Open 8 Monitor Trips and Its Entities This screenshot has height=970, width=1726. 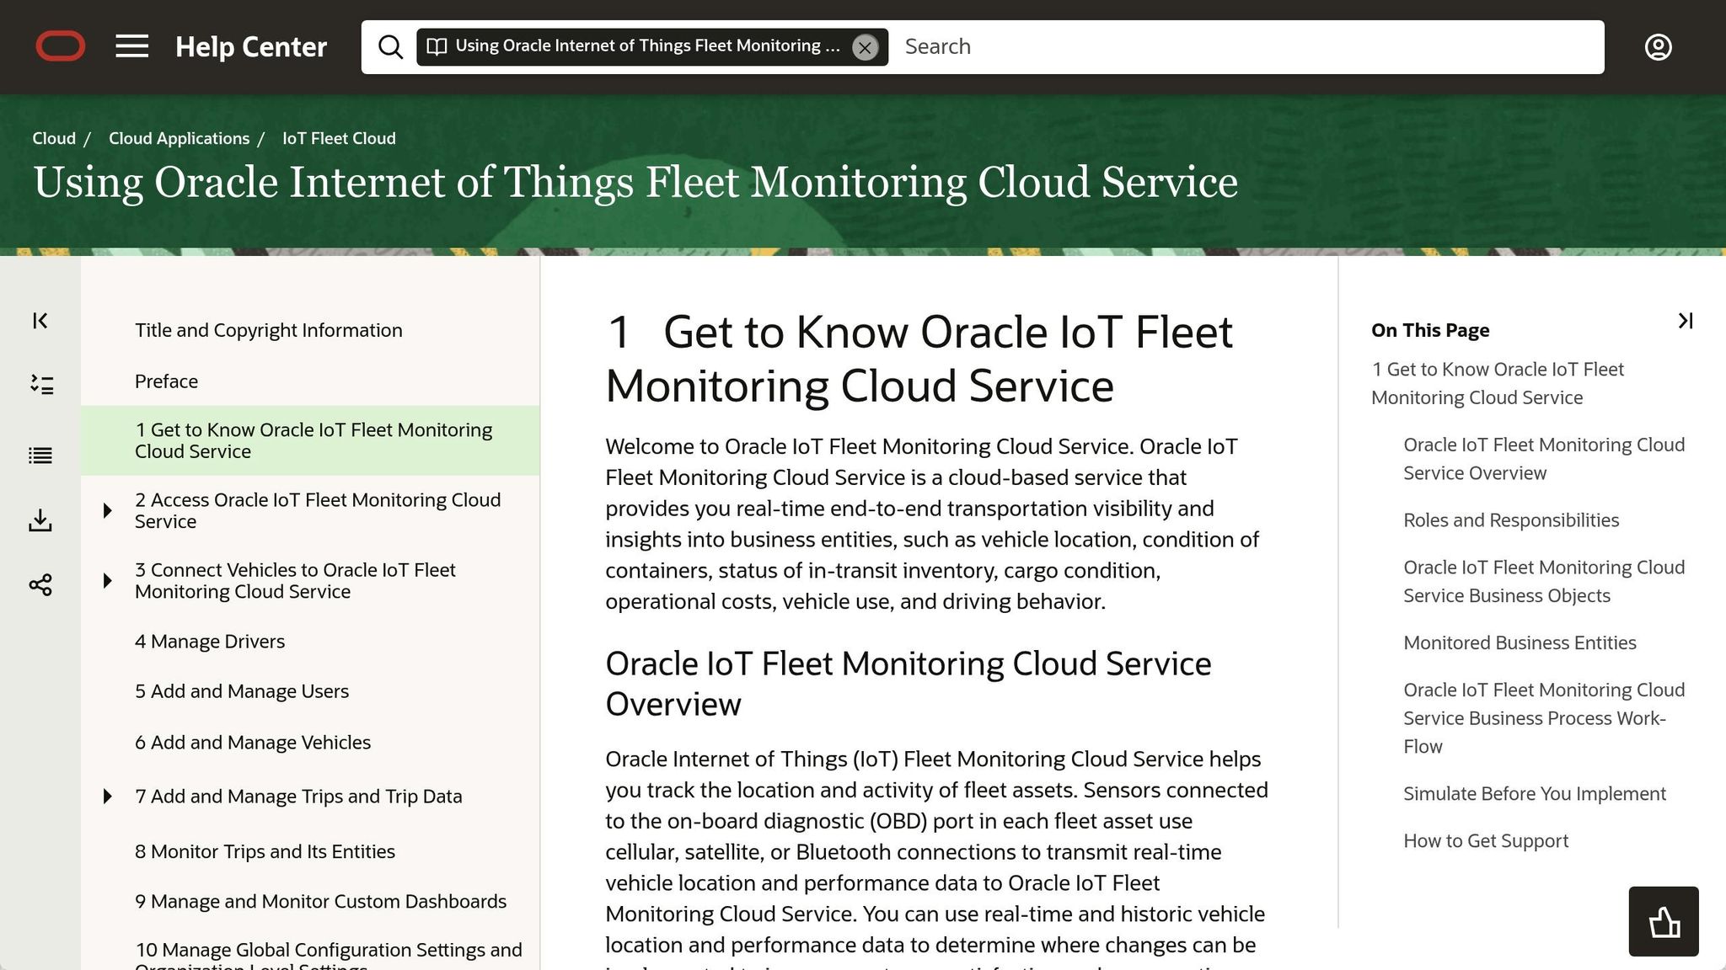click(x=265, y=851)
